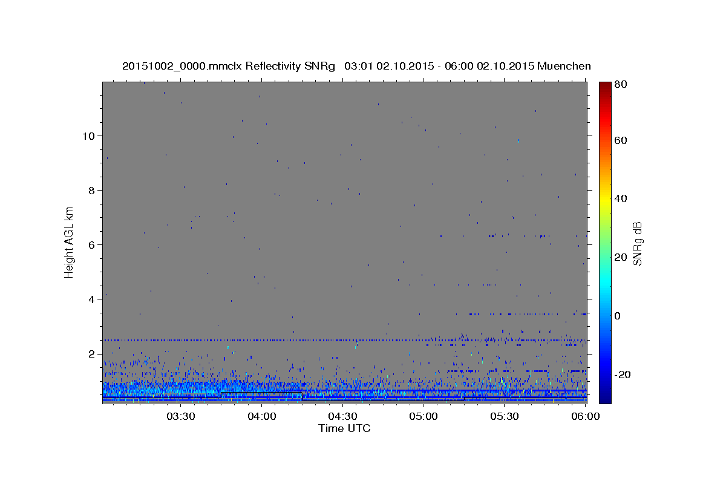Click the 05:00 time tick label
This screenshot has width=726, height=484.
pos(423,416)
